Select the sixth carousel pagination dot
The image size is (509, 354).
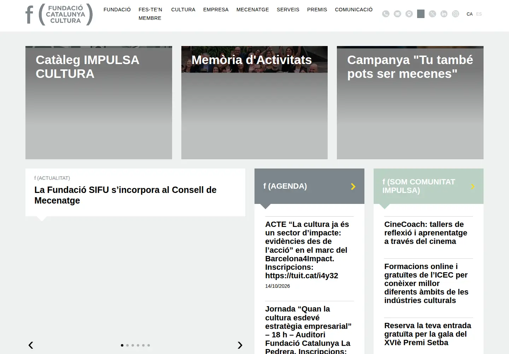tap(148, 345)
